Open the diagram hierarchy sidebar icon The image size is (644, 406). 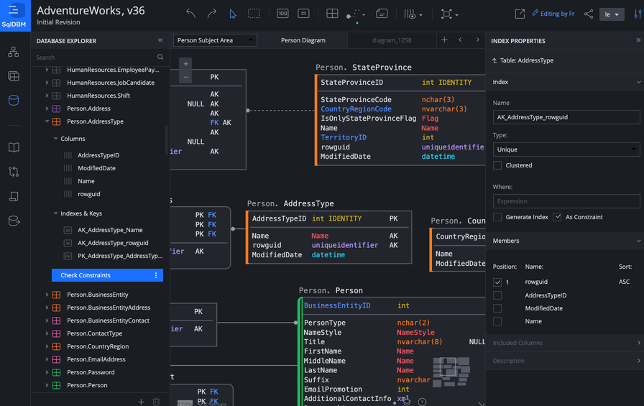[x=14, y=52]
